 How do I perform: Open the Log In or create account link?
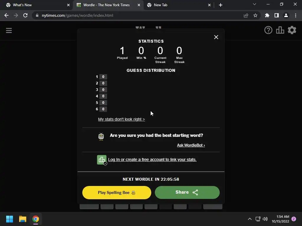[x=152, y=160]
